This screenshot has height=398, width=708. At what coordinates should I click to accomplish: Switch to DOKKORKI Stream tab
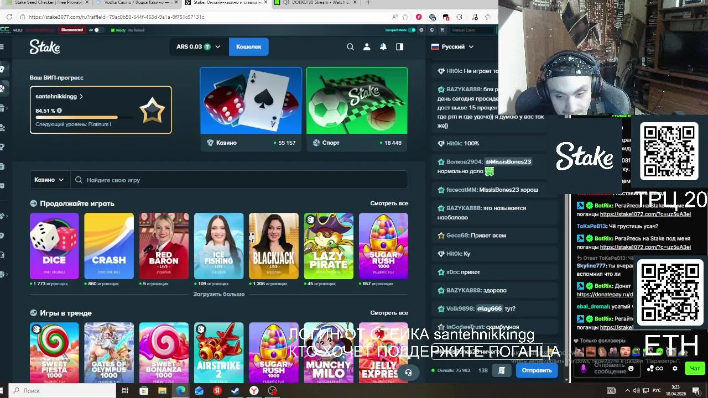(315, 3)
